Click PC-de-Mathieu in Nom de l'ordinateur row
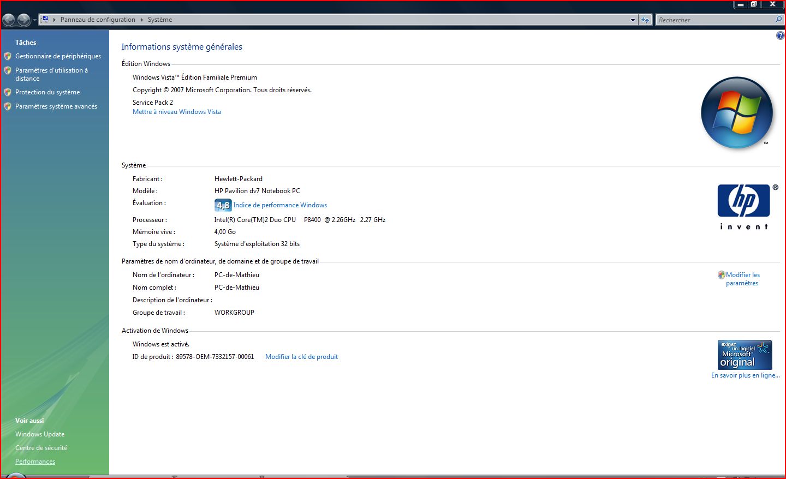 point(237,275)
